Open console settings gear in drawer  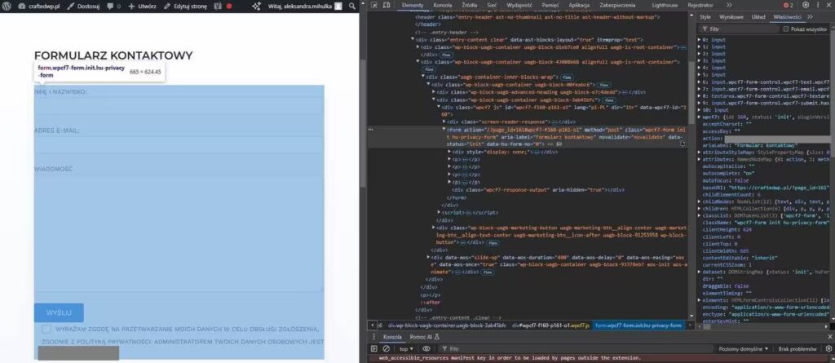tap(828, 348)
